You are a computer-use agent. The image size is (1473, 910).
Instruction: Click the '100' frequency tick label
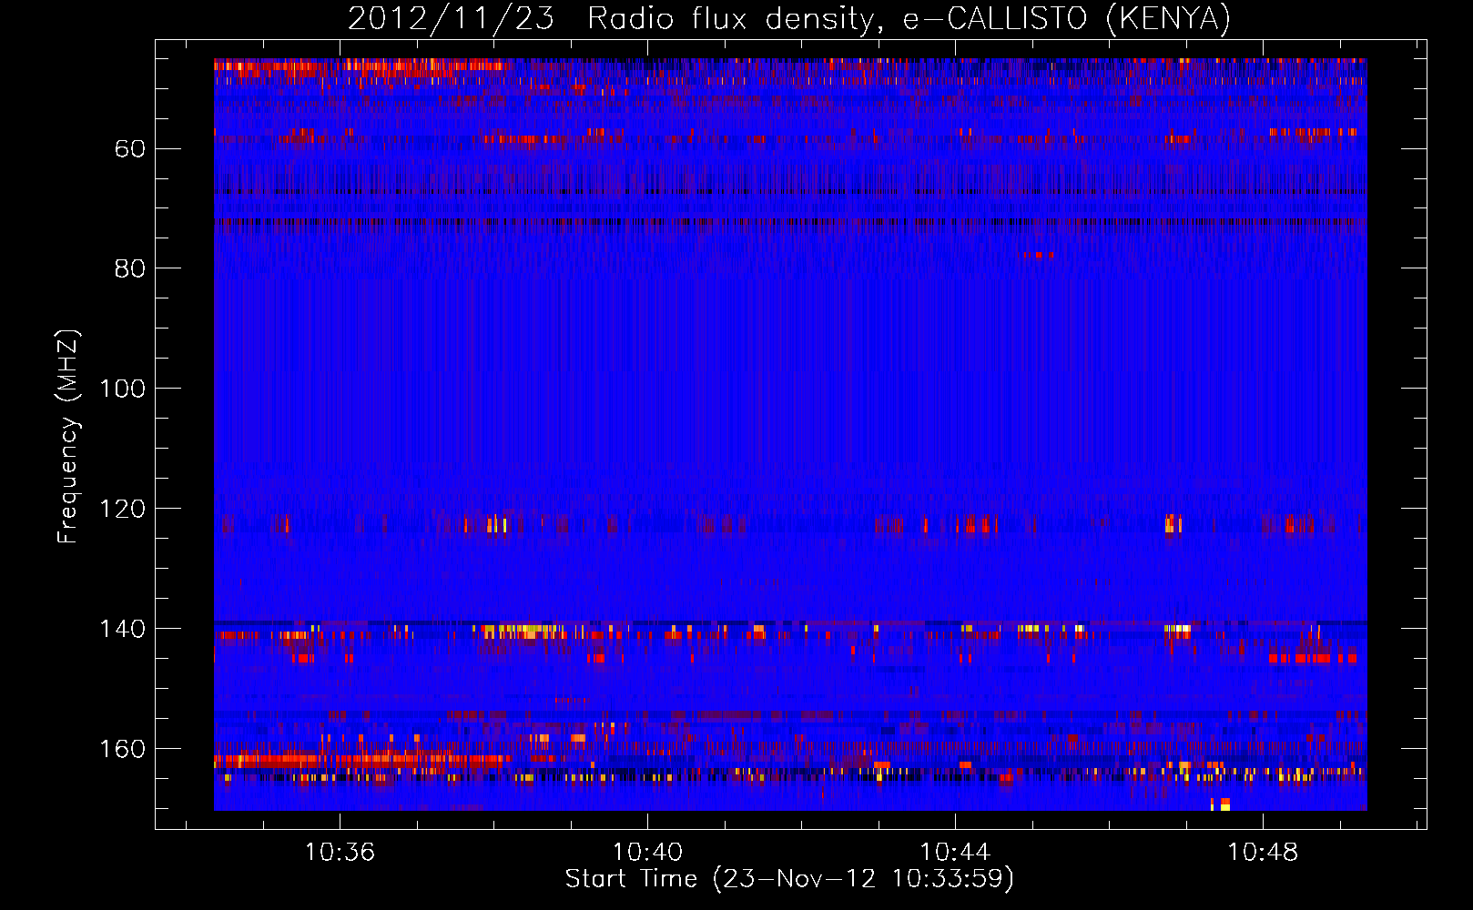click(x=123, y=389)
